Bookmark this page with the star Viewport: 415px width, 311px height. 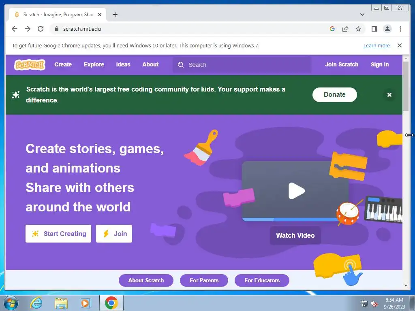pos(358,29)
